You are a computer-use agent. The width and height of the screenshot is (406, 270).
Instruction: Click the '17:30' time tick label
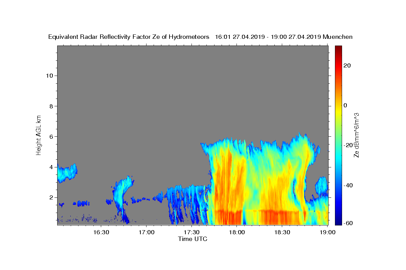coord(191,232)
